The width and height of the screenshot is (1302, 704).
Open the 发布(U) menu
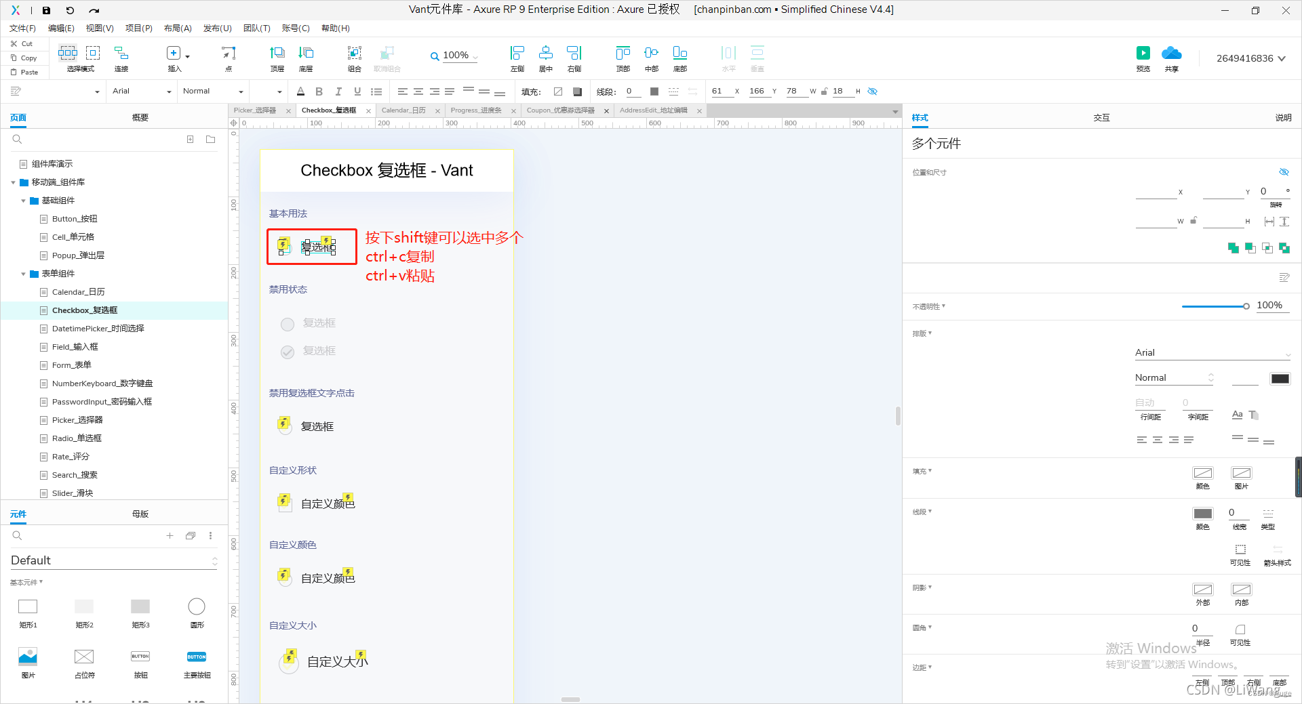218,28
